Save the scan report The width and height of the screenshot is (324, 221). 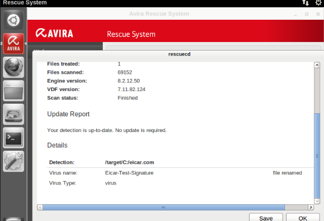tap(266, 217)
